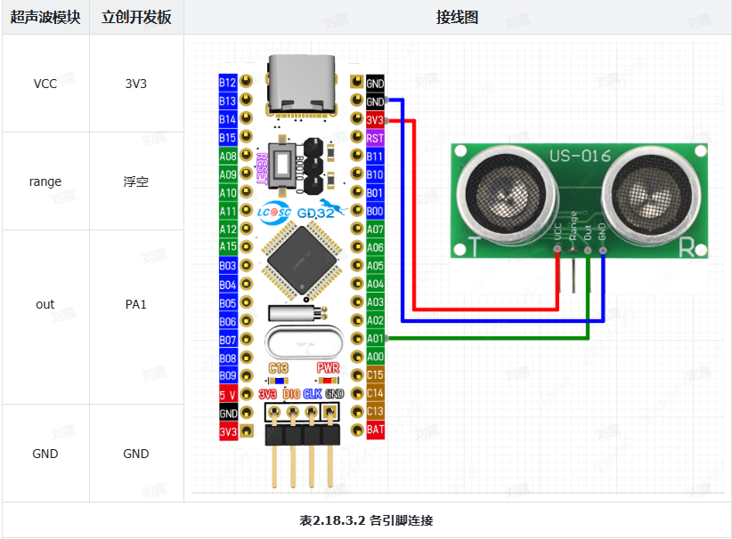Click the A00 pin label
The image size is (732, 539).
[x=375, y=357]
